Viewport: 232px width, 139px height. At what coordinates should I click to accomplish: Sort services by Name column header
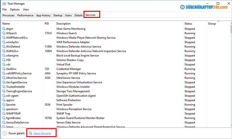(x=22, y=23)
